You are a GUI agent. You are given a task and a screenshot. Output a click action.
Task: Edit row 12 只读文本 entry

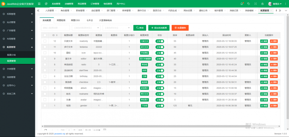pyautogui.click(x=264, y=41)
